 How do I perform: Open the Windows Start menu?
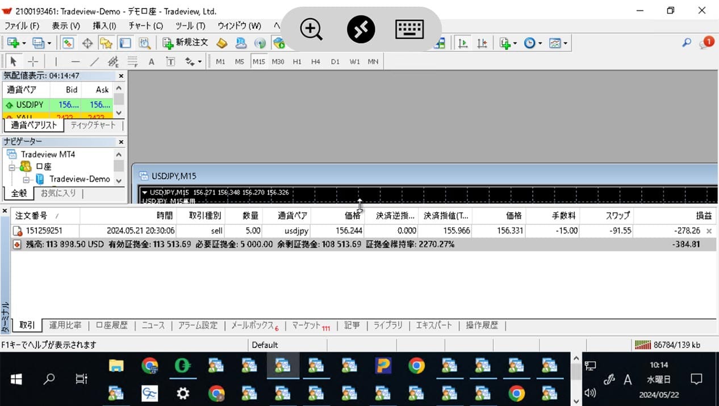pos(16,378)
